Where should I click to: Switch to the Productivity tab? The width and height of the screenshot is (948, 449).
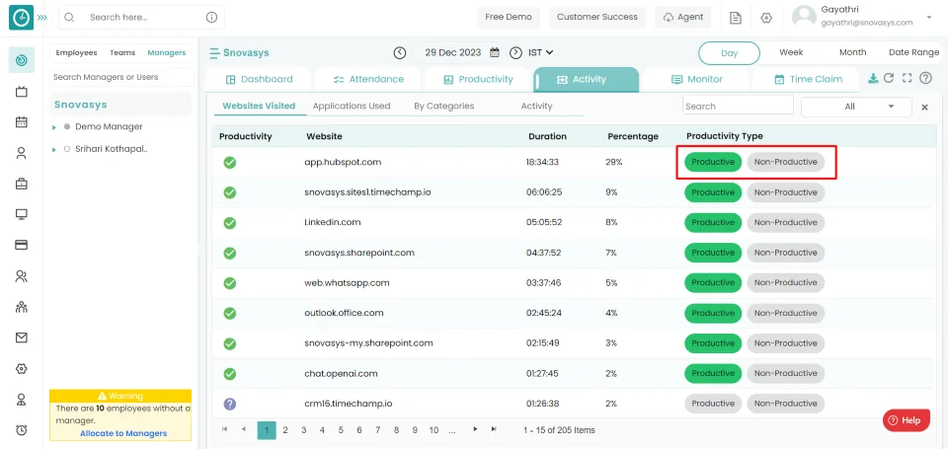point(478,79)
